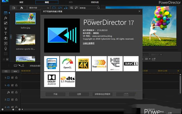This screenshot has width=182, height=114.
Task: Show more rooms with sidebar down arrow
Action: (x=7, y=59)
